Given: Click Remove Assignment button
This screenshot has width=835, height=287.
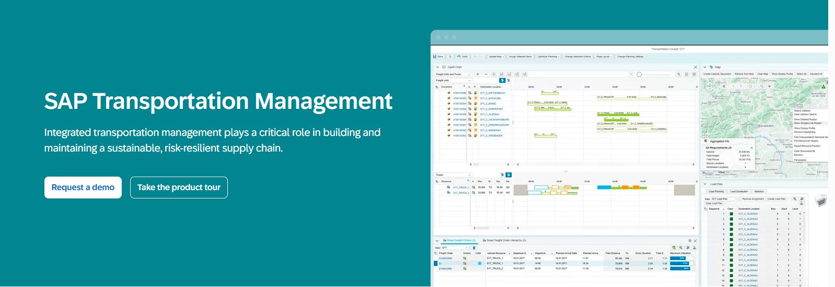Looking at the screenshot, I should coord(753,199).
